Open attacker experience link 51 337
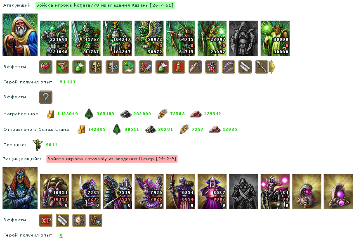Screen dimensions: 354x239 (68, 82)
